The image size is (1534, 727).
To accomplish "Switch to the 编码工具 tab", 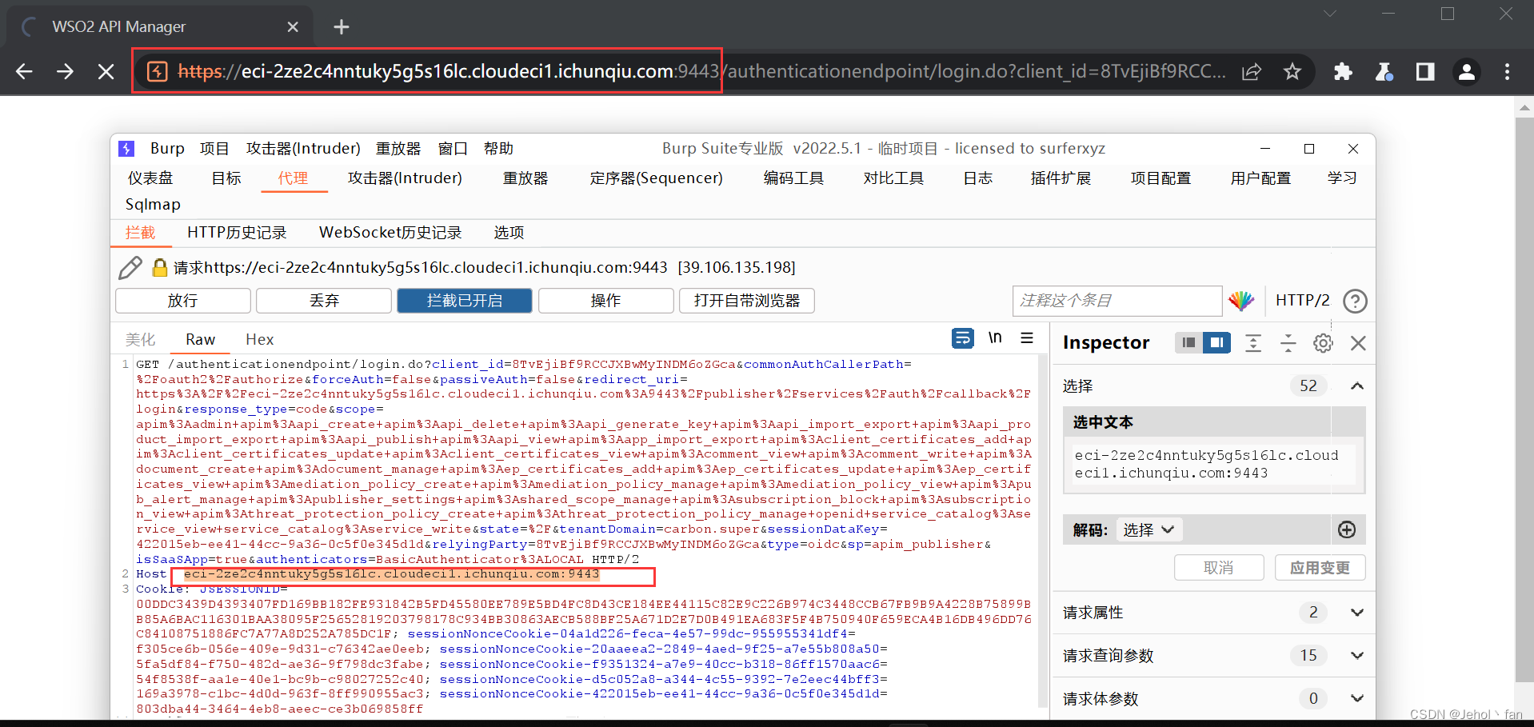I will 793,178.
